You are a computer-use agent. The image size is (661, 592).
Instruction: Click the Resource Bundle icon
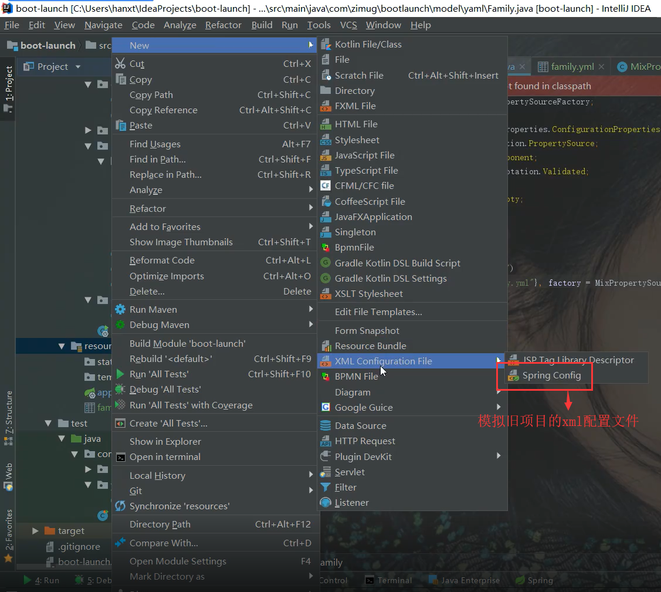click(326, 346)
